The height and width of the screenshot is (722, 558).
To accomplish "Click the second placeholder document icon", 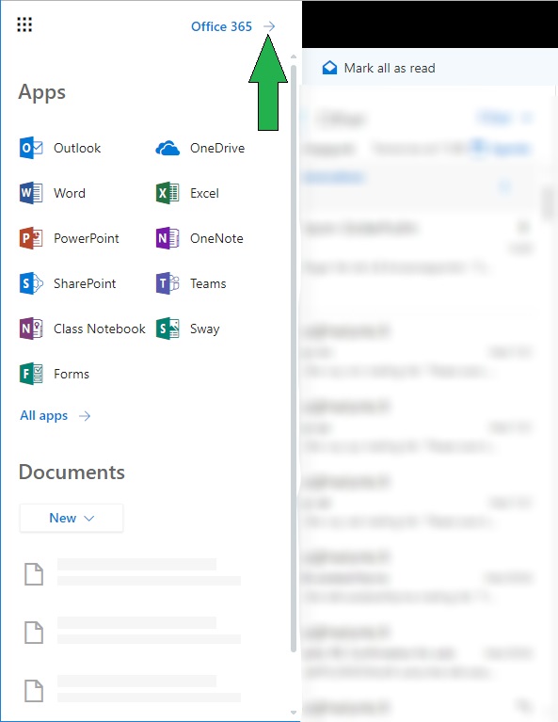I will coord(34,633).
